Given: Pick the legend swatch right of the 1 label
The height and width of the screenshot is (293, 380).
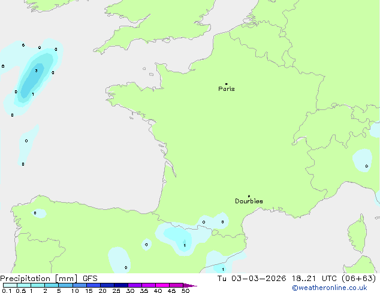Looking at the screenshot, I should click(x=38, y=285).
